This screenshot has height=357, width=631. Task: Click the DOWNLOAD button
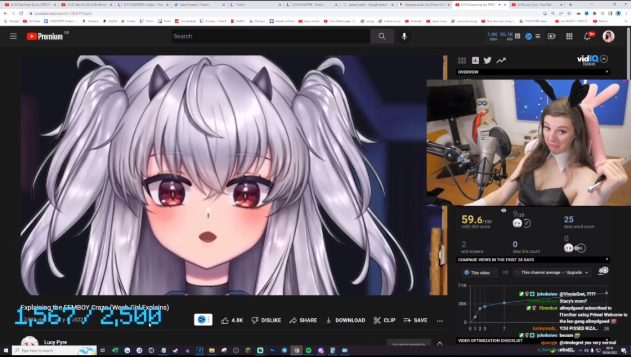click(x=345, y=320)
